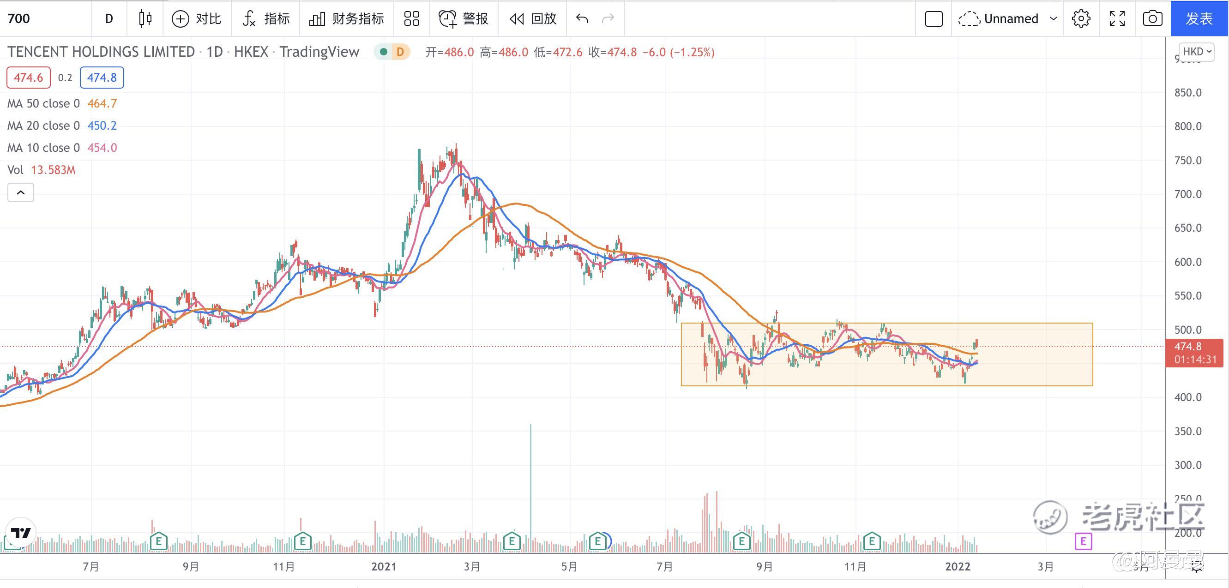Open the 财务指标 financials menu
Image resolution: width=1229 pixels, height=588 pixels.
[346, 18]
